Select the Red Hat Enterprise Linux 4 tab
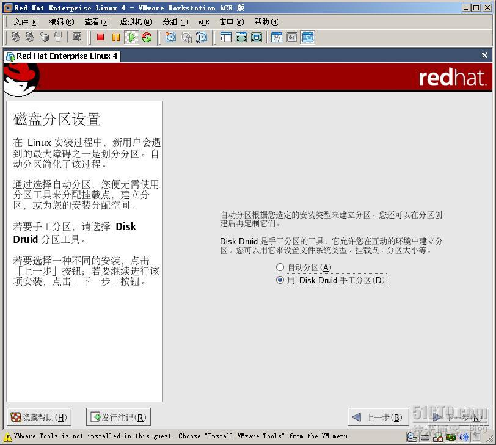Screen dimensions: 496x445 62,56
